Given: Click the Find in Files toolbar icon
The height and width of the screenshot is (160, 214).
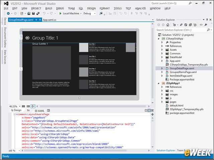Looking at the screenshot, I should 101,13.
